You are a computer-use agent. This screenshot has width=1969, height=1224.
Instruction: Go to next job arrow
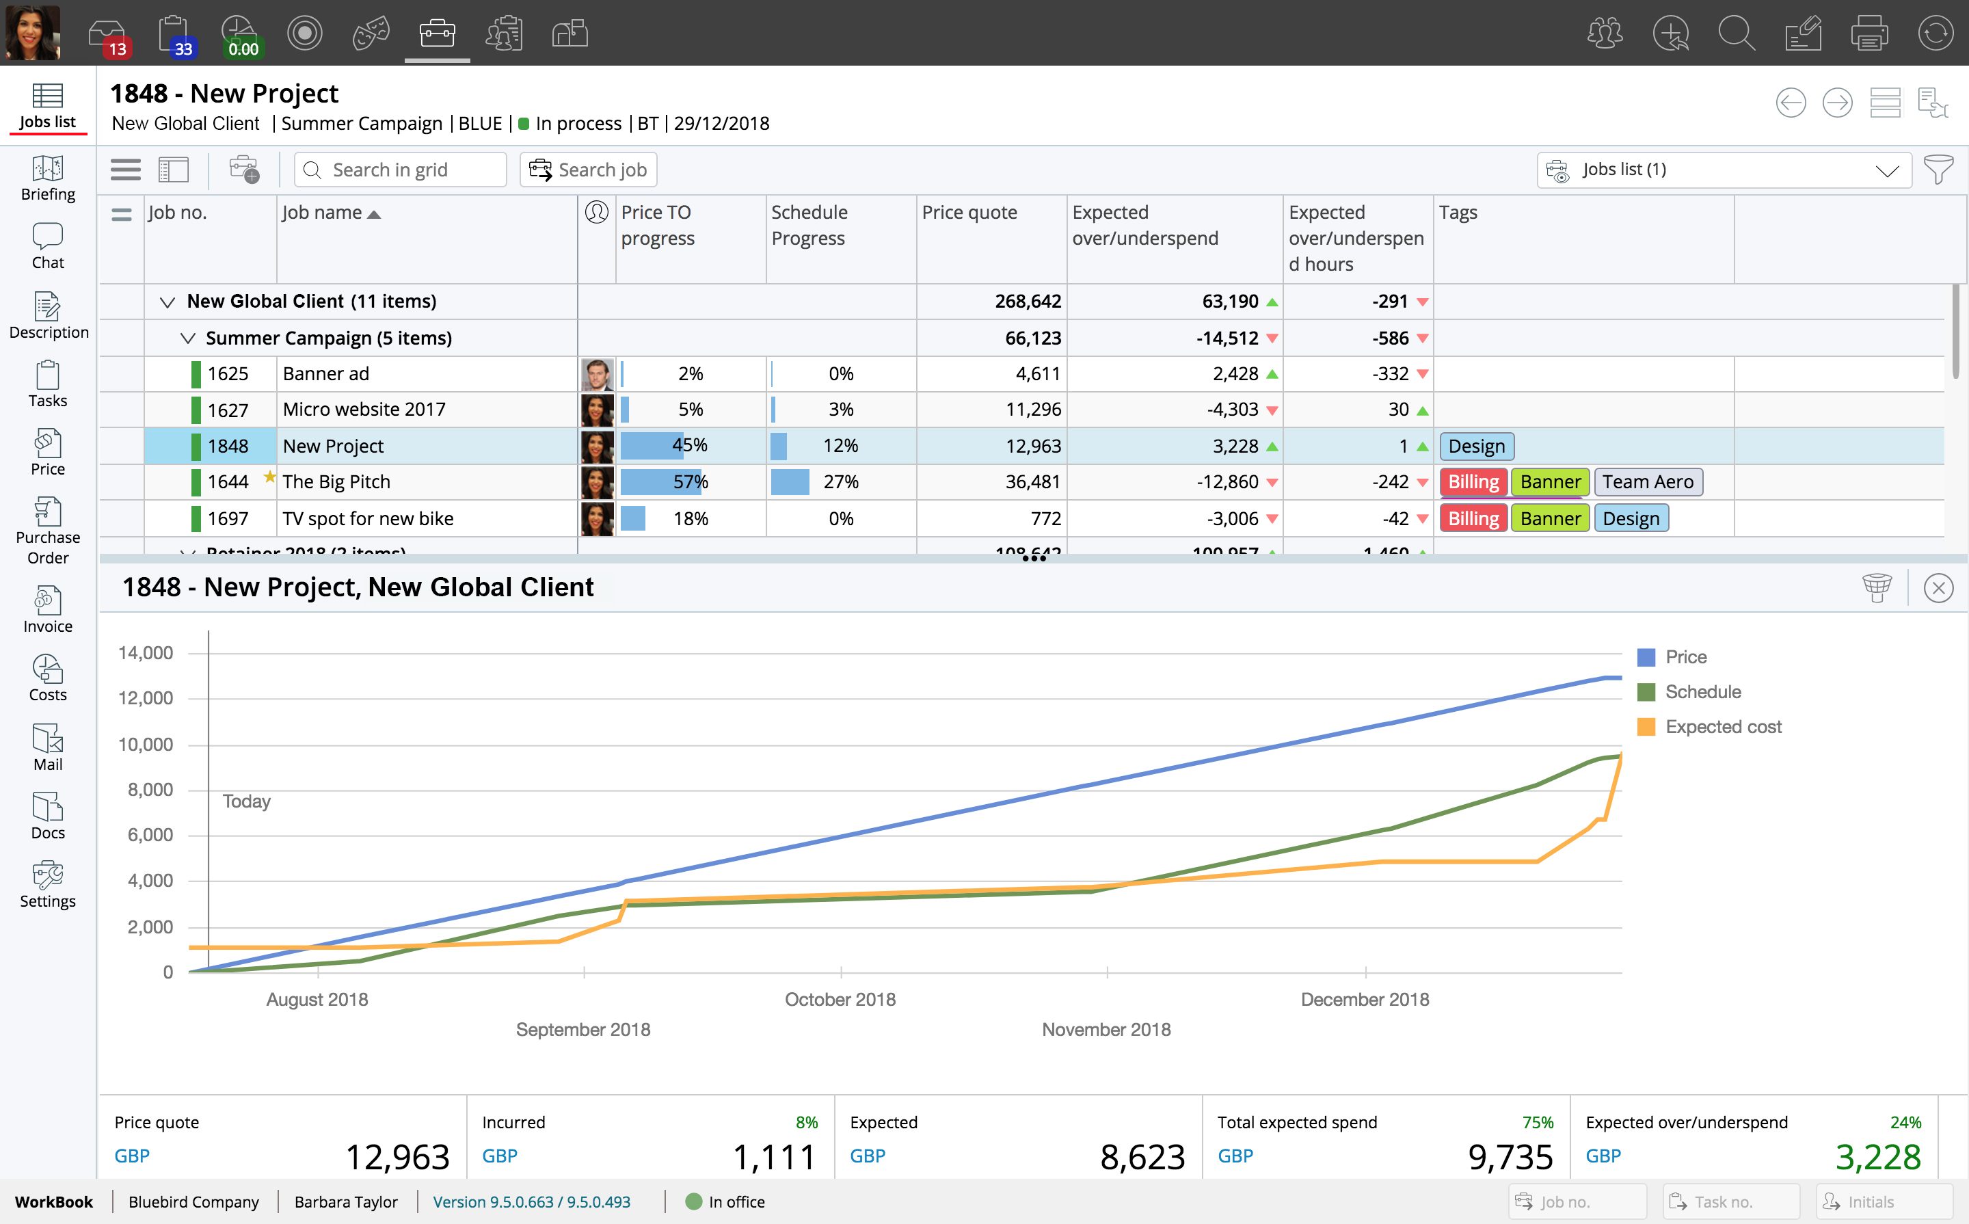click(1837, 104)
